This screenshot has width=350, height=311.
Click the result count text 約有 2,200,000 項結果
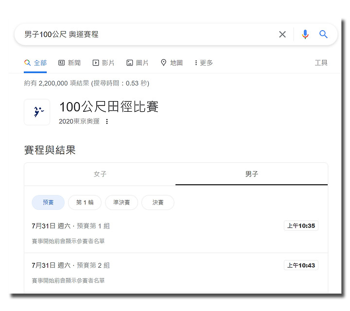tap(57, 83)
